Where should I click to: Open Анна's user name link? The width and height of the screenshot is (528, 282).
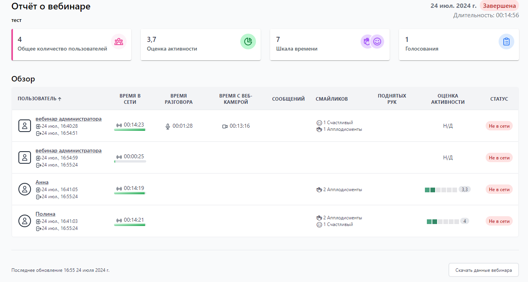[42, 182]
